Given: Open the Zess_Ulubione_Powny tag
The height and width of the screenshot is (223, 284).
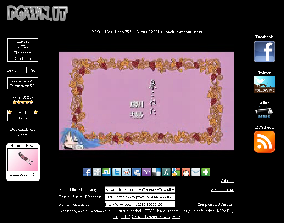Looking at the screenshot, I should [151, 216].
